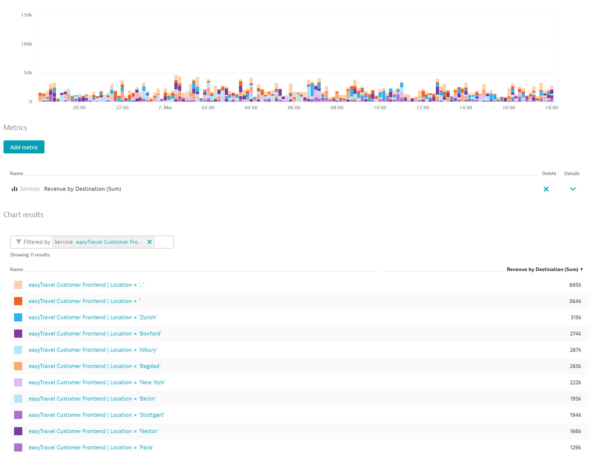Open the Location = 'Stuttgart' result
Viewport: 592px width, 461px height.
97,415
